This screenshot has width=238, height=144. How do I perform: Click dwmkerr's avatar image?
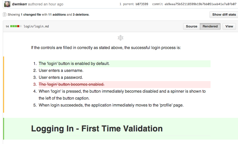click(7, 4)
